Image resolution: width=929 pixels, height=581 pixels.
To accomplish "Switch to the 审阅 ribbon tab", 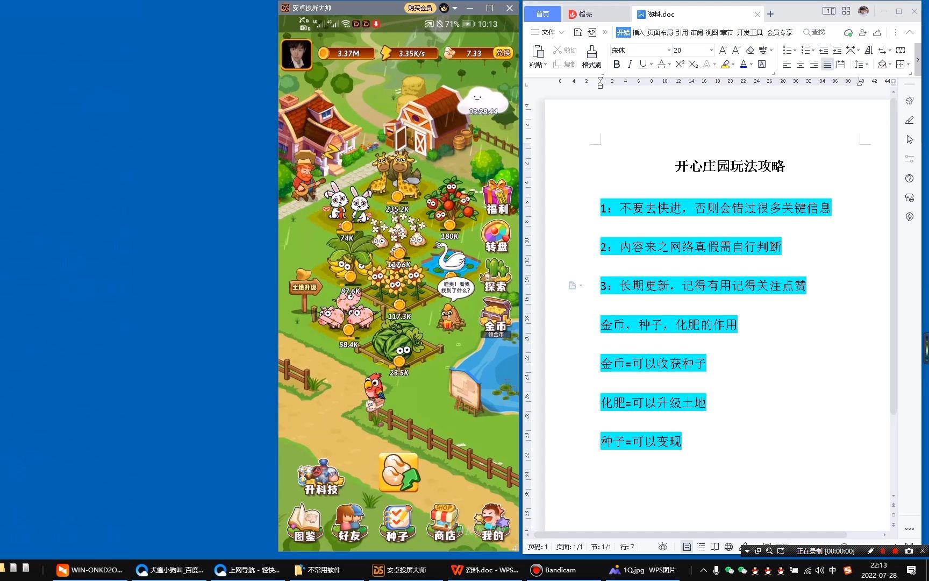I will coord(697,32).
